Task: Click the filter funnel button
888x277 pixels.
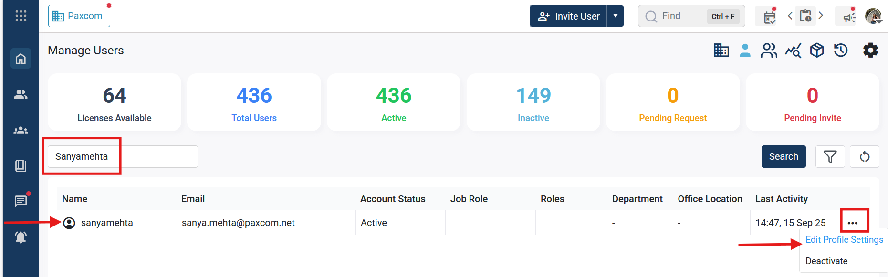Action: click(x=830, y=156)
